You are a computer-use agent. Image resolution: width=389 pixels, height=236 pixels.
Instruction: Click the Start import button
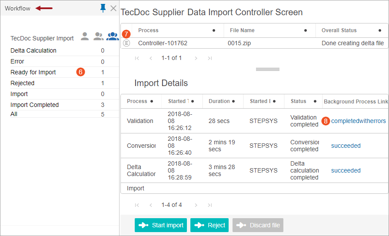click(161, 225)
